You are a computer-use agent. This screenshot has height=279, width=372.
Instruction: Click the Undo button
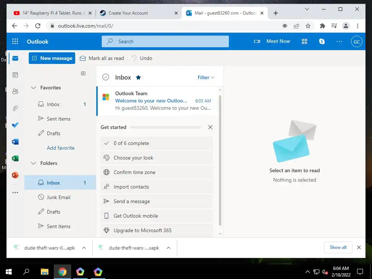click(142, 58)
